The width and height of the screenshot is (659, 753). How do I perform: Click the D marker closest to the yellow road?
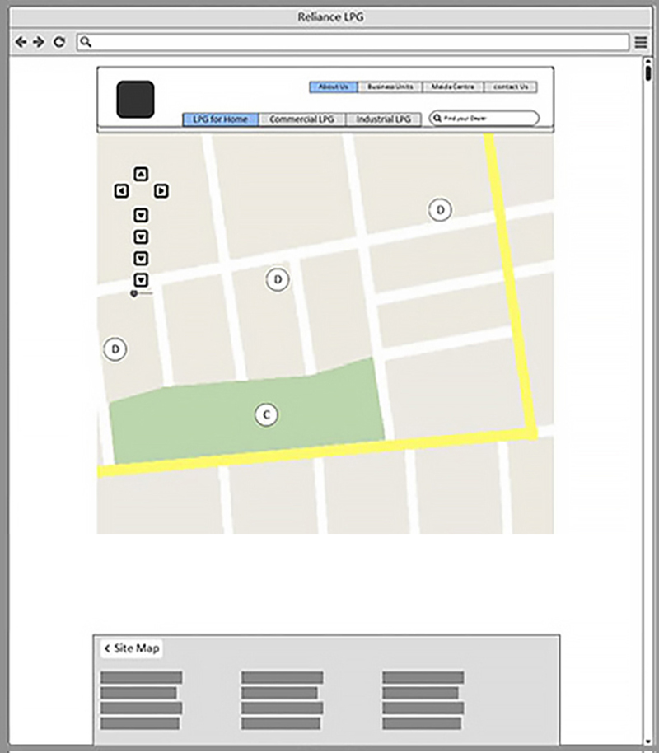pos(440,210)
